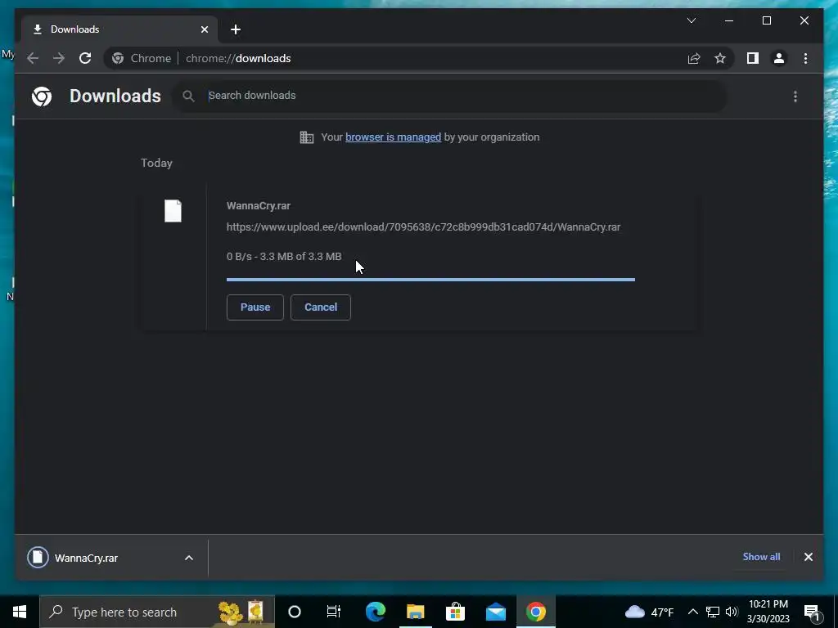Click Chrome icon on taskbar

[x=535, y=612]
